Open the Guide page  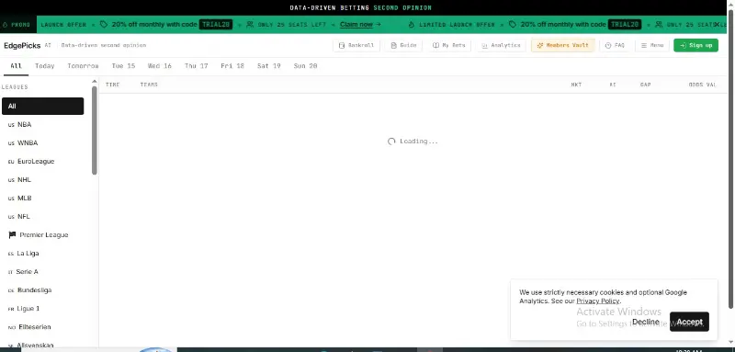point(403,45)
